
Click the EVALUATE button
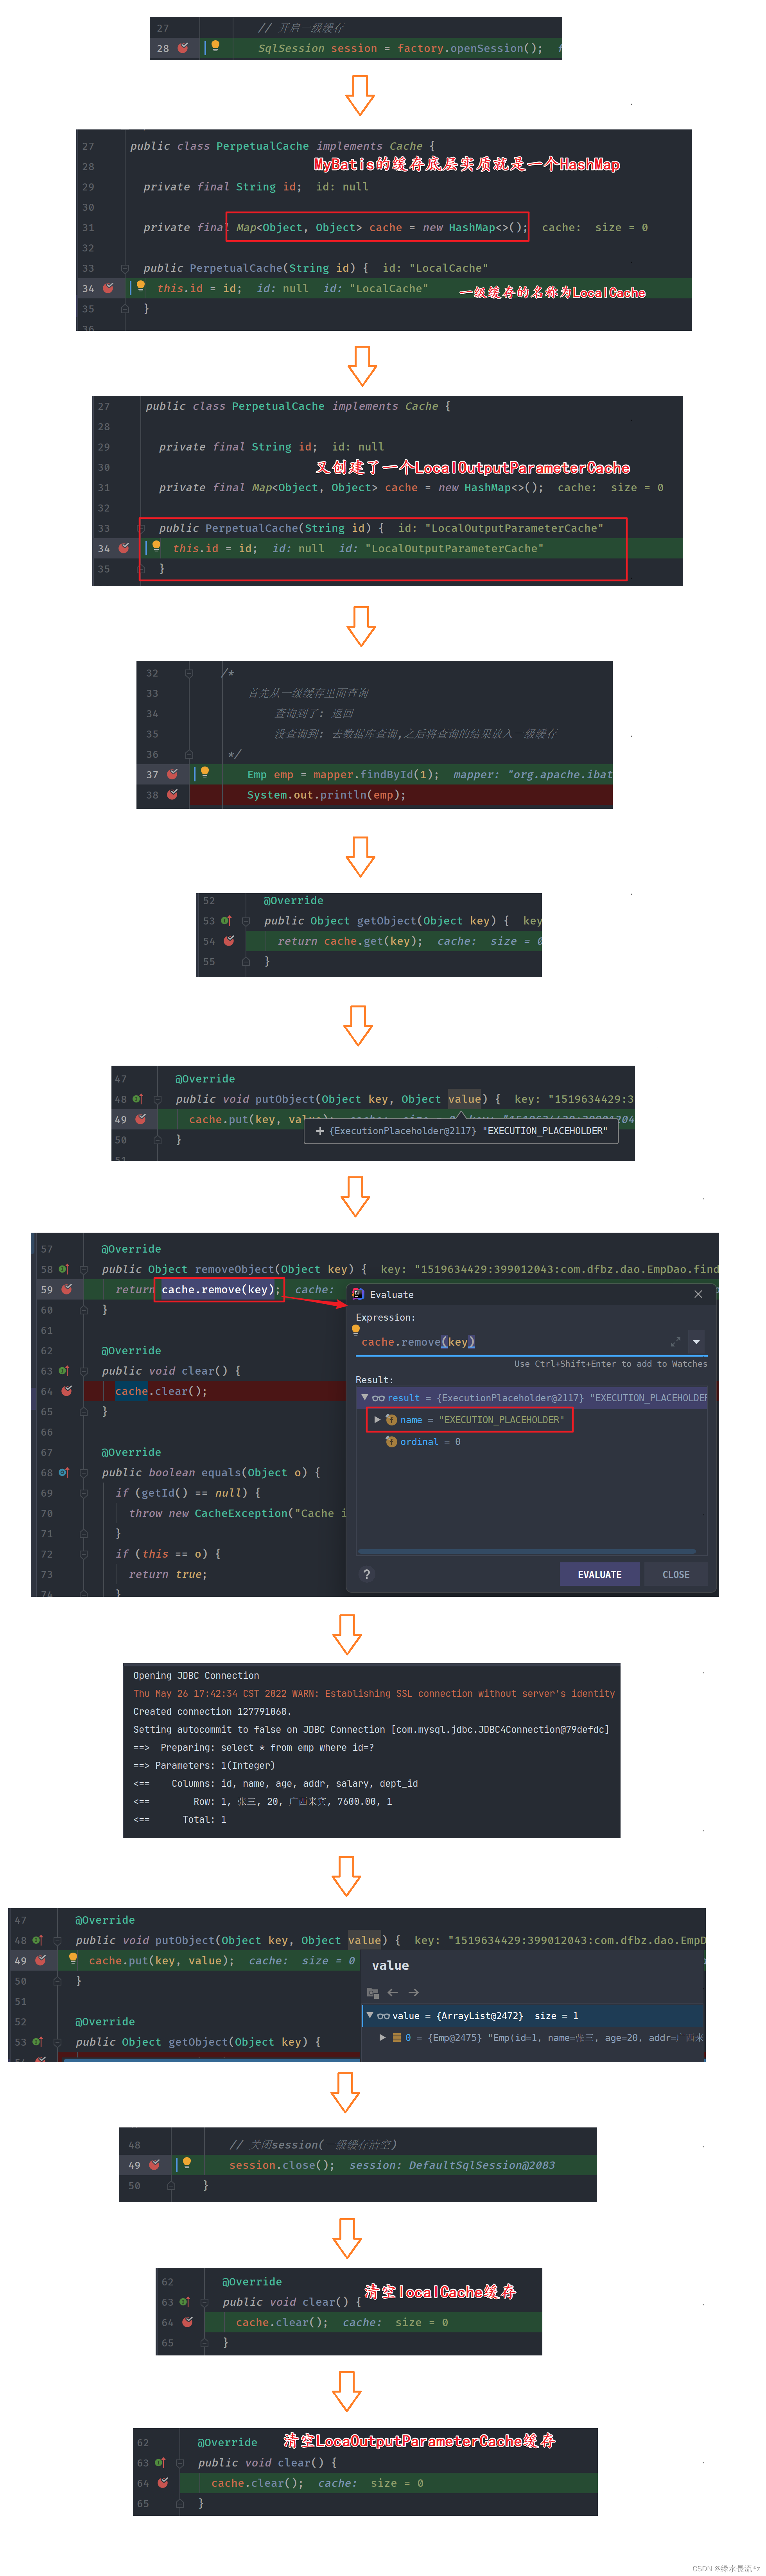pos(599,1574)
